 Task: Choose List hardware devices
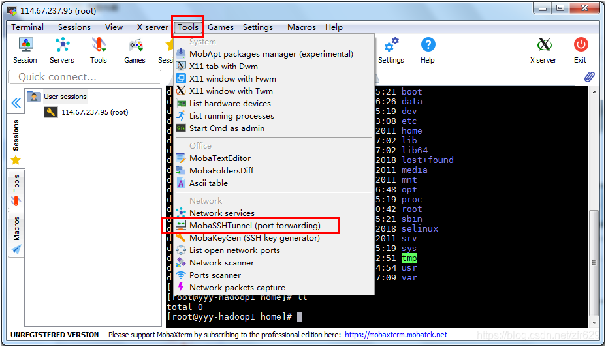point(274,104)
